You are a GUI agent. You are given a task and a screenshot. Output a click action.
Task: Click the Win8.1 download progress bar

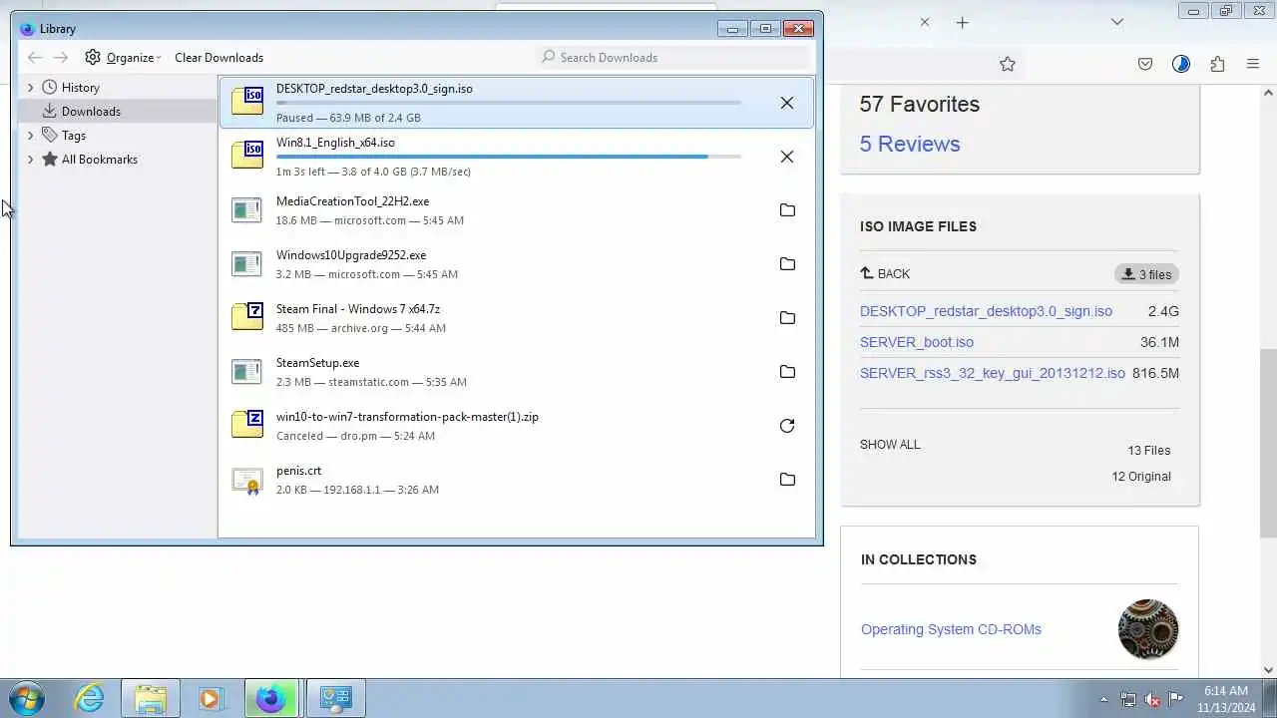508,157
